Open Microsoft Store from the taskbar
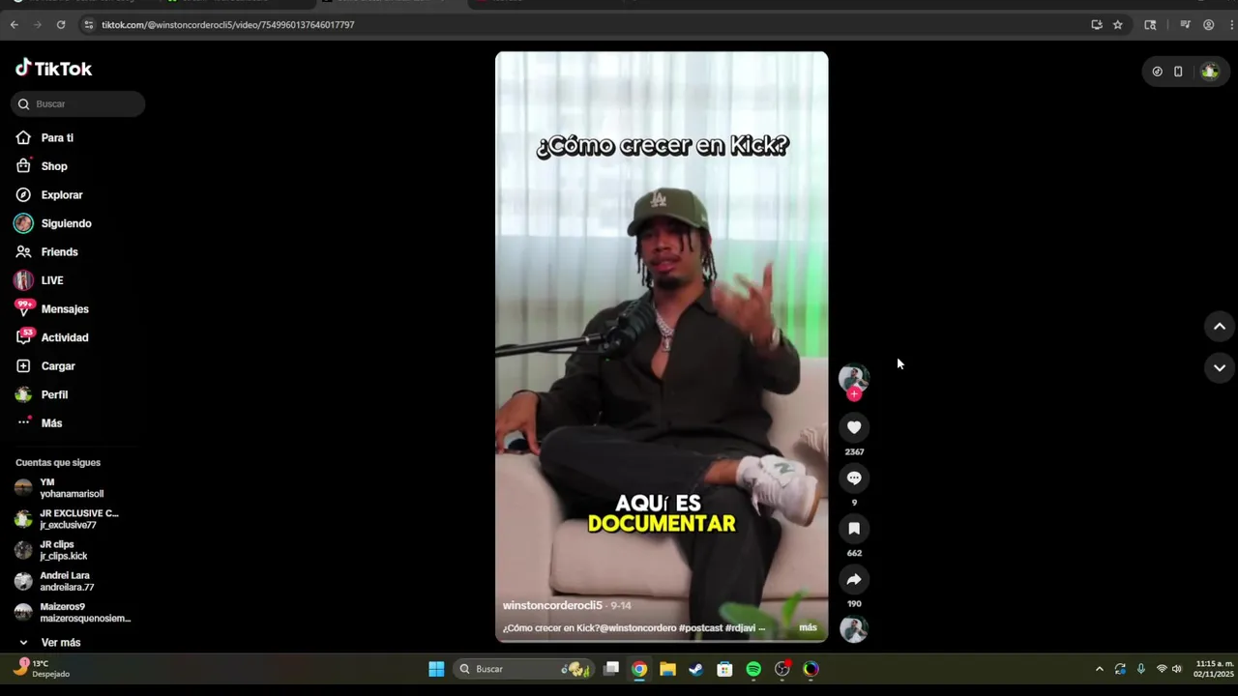The image size is (1238, 696). (x=724, y=669)
